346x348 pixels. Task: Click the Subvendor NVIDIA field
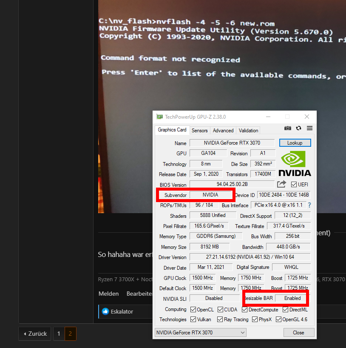click(x=210, y=195)
